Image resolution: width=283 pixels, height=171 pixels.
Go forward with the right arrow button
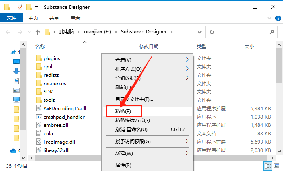[20, 32]
